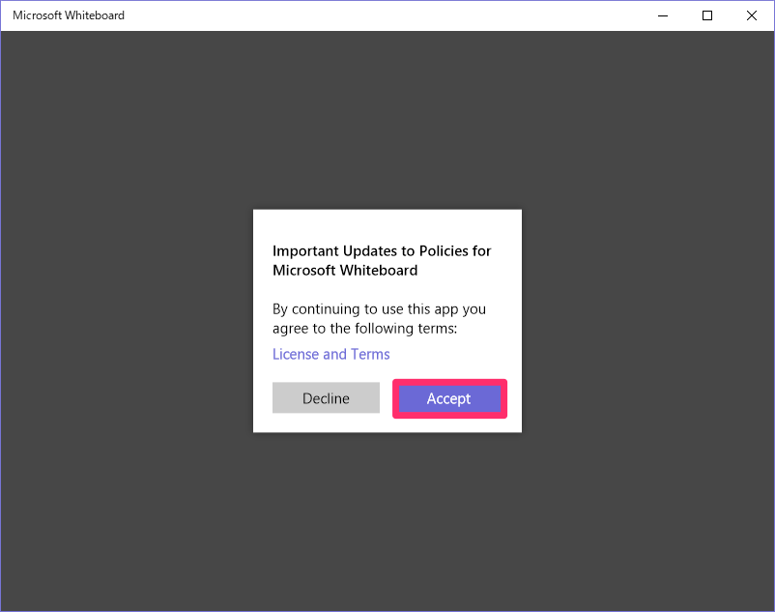Screen dimensions: 775x612
Task: Accept the updated Whiteboard policies
Action: [449, 398]
